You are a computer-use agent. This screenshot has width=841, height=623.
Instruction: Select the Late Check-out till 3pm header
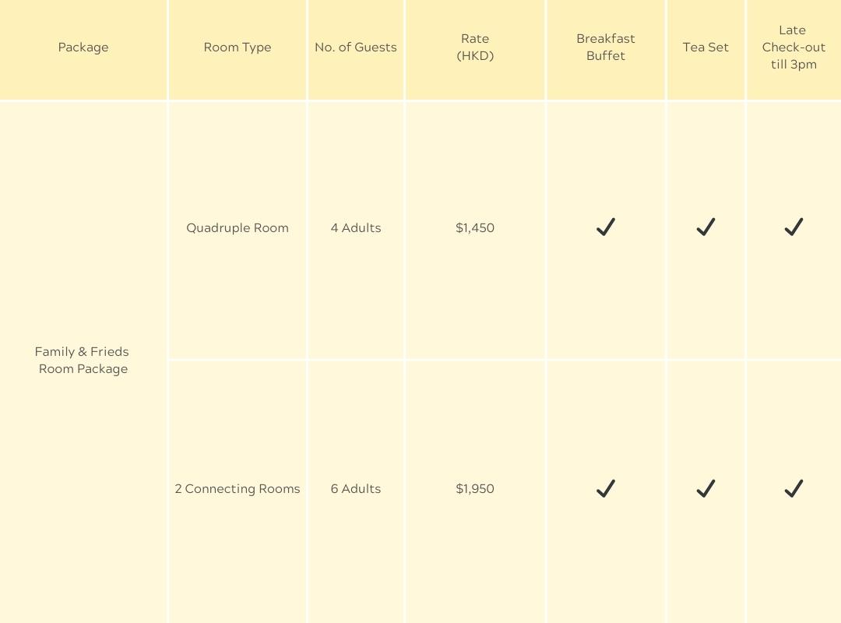[x=793, y=48]
